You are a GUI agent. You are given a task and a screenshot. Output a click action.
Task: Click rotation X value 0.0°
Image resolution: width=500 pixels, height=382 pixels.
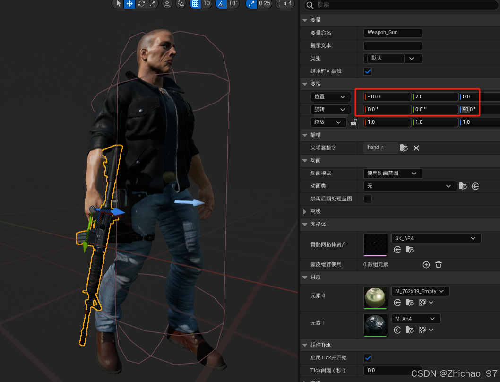pyautogui.click(x=387, y=110)
